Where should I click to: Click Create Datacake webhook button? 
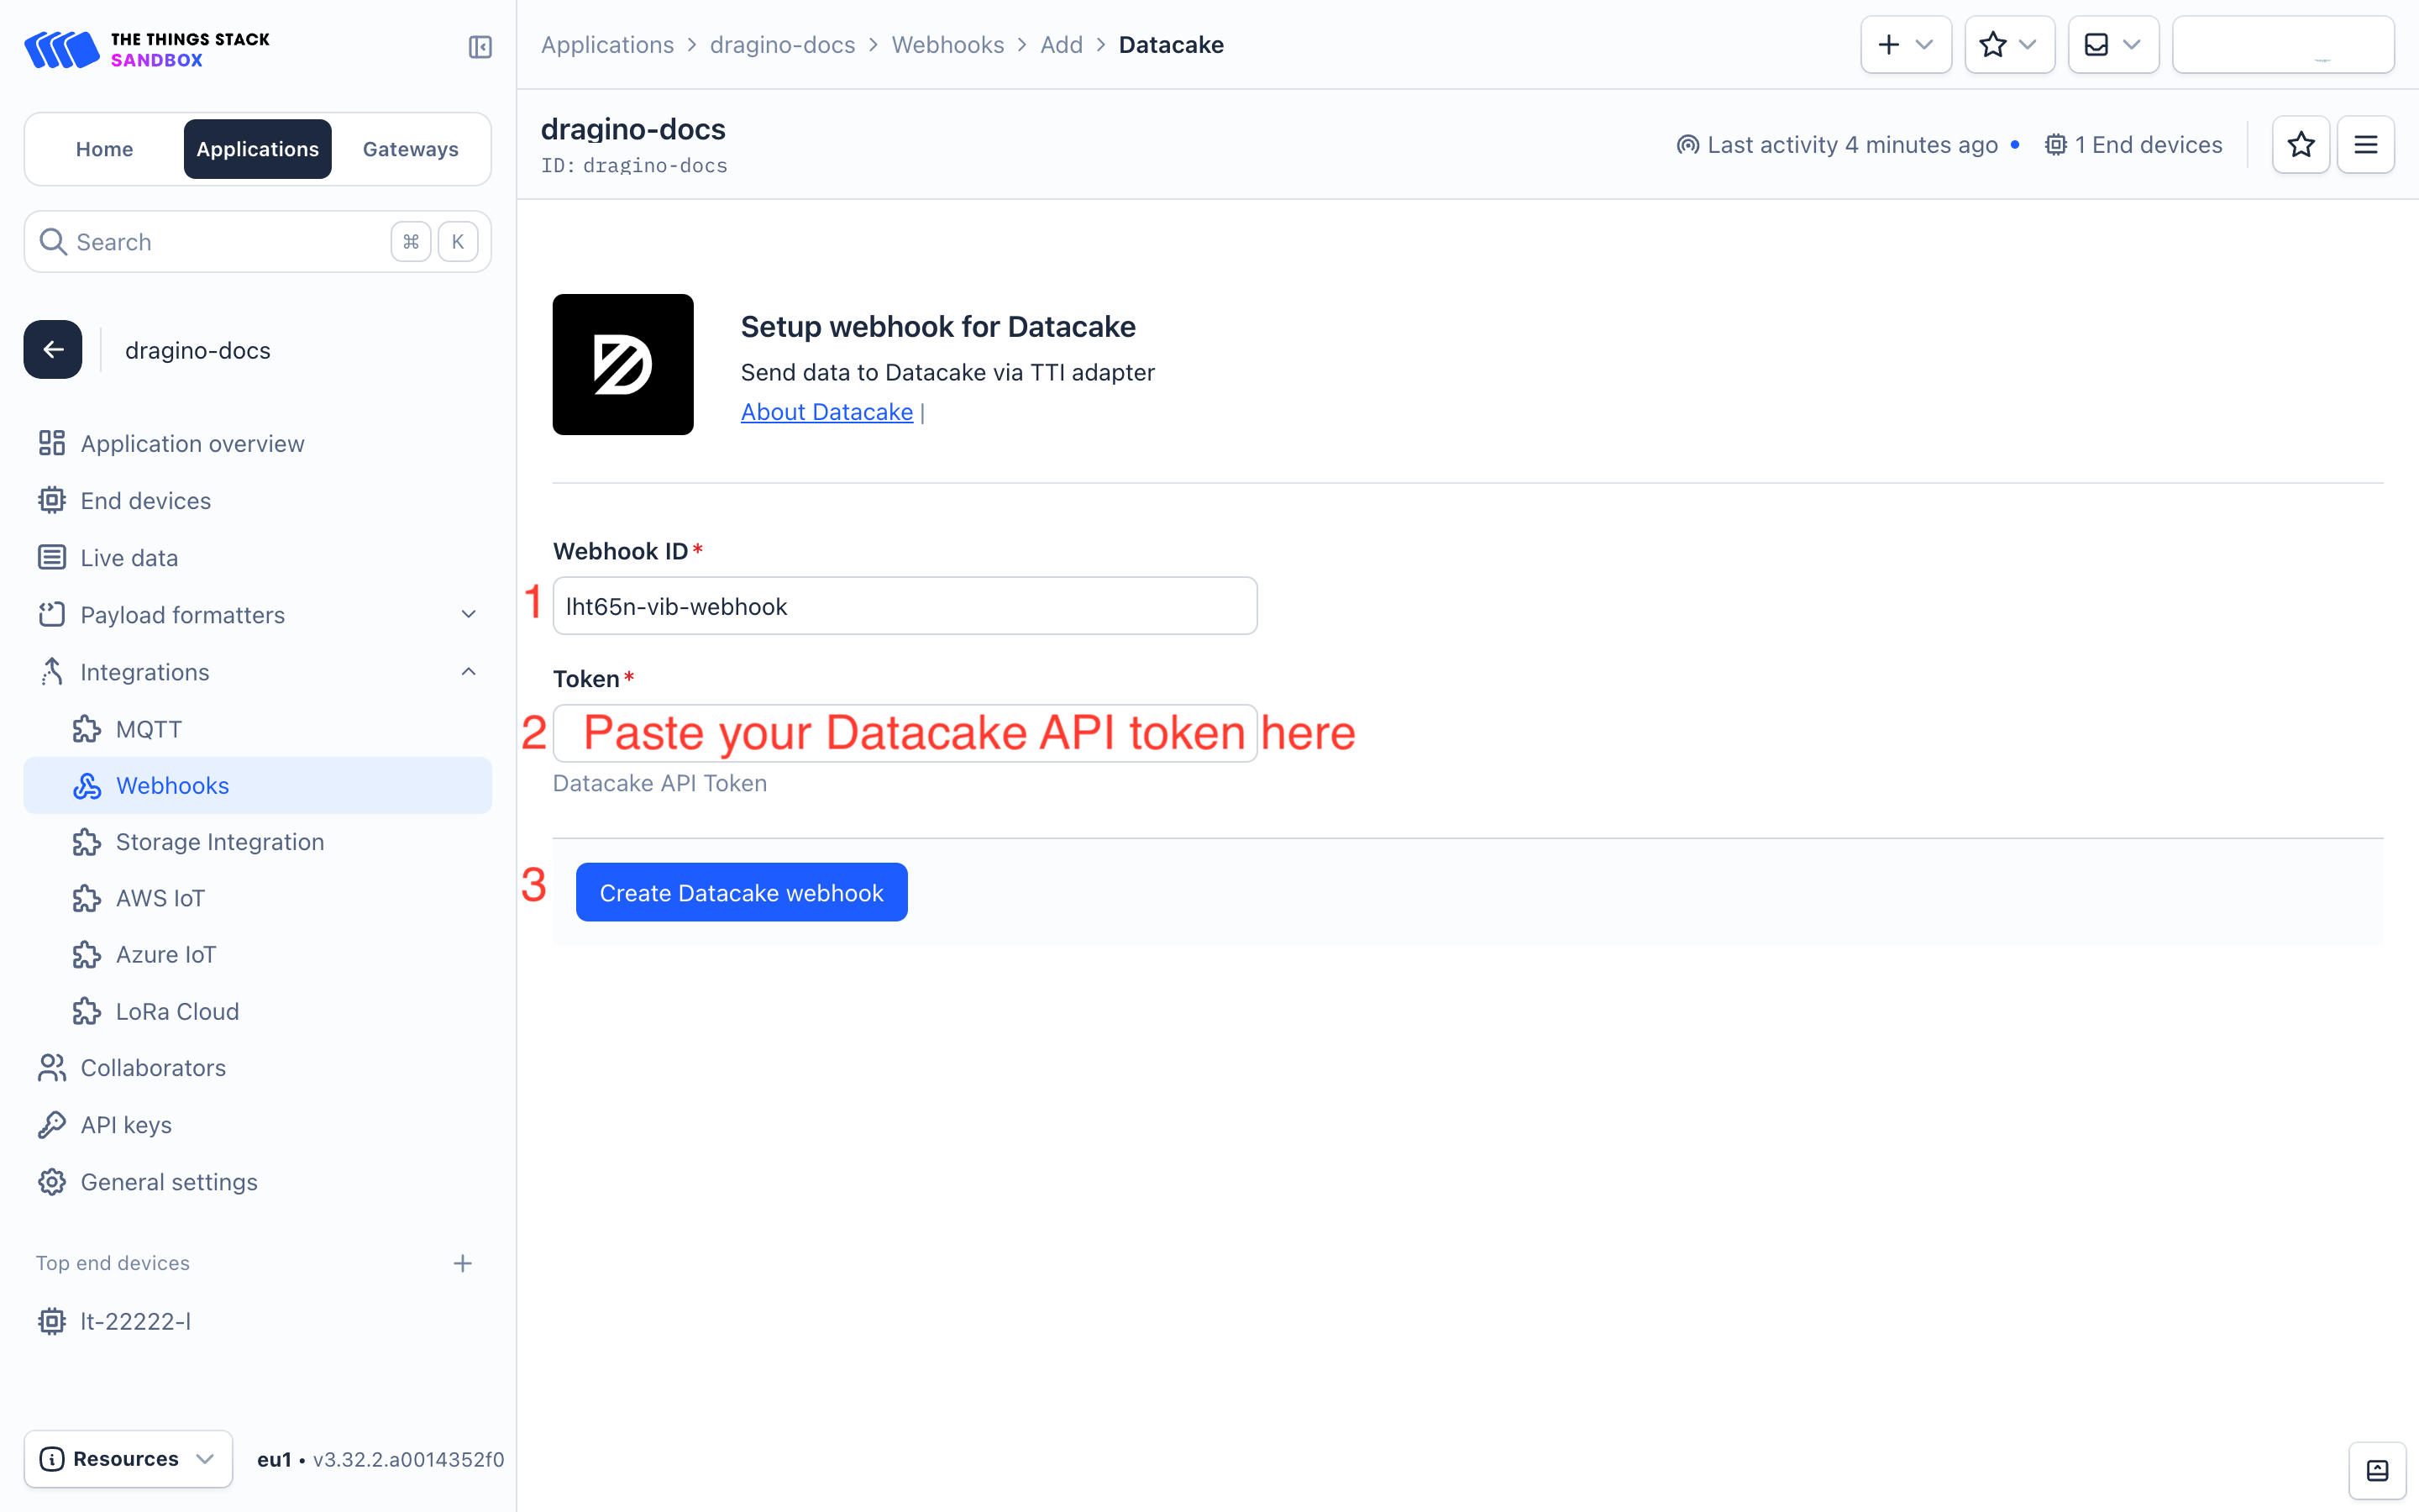[741, 892]
